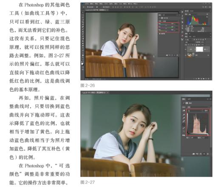Click the smooth curve icon in Curves panel

[x=184, y=131]
